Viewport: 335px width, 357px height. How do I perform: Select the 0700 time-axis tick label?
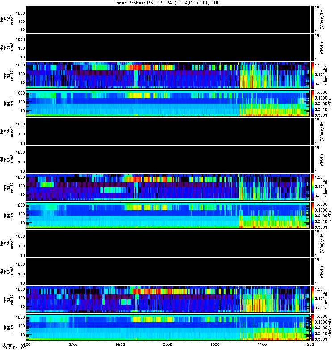(x=73, y=344)
